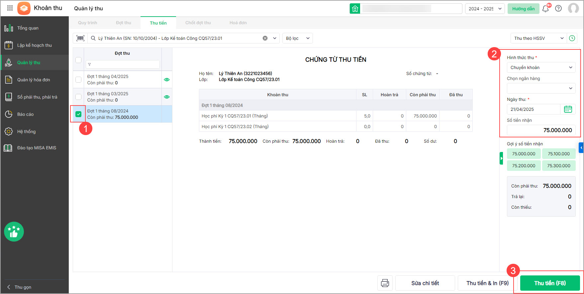Toggle the select-all Đợt thu checkbox
This screenshot has height=294, width=584.
(x=78, y=60)
